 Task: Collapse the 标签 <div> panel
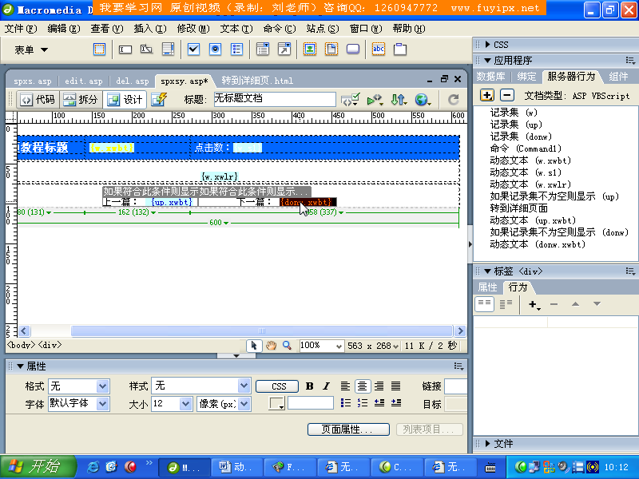[487, 271]
